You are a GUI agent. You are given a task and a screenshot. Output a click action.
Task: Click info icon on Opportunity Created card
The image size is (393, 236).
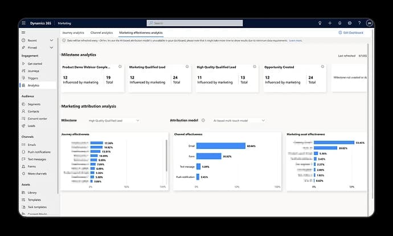click(x=322, y=67)
